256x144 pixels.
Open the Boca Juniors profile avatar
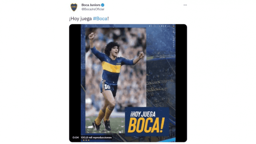74,7
